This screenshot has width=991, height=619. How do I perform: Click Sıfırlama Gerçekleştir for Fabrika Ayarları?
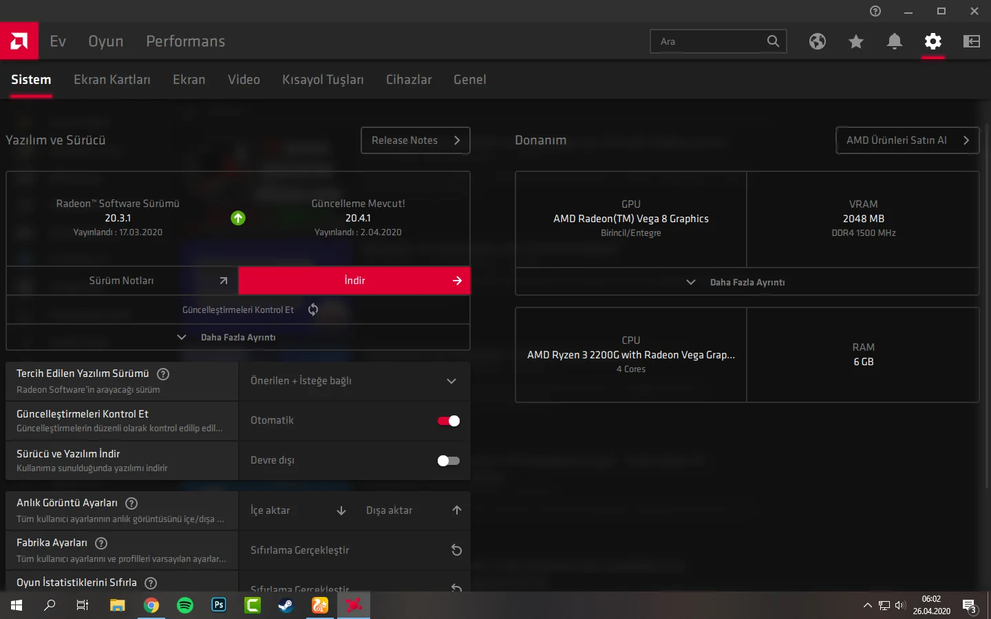tap(354, 550)
